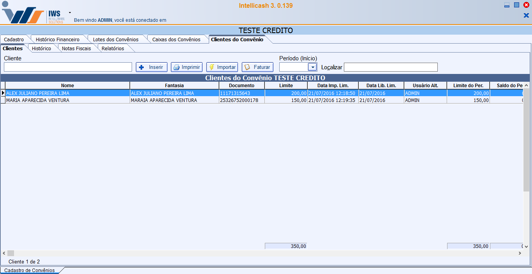Viewport: 532px width, 274px height.
Task: Click the lightning icon on Importar button
Action: (x=212, y=67)
